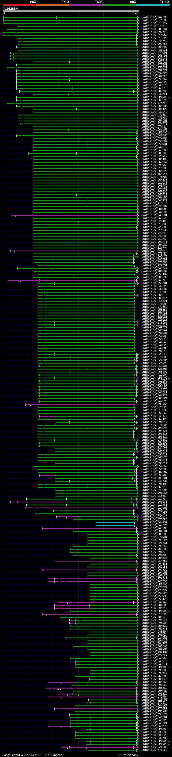Select the UniRef100_A7RCP1 row label
Image resolution: width=172 pixels, height=757 pixels.
(x=154, y=53)
